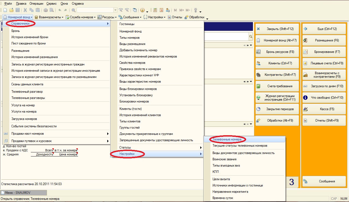Open the search text dropdown arrow in toolbar
The height and width of the screenshot is (202, 349).
(115, 10)
